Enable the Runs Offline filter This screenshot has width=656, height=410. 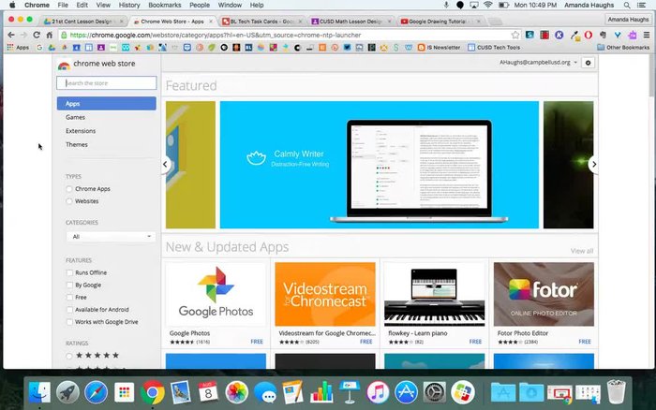pyautogui.click(x=69, y=272)
